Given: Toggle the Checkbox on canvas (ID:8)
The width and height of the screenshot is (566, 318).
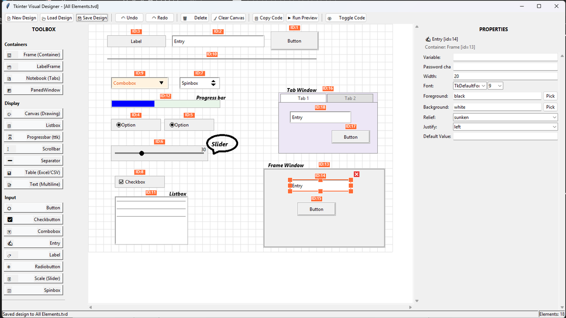Looking at the screenshot, I should [x=121, y=182].
